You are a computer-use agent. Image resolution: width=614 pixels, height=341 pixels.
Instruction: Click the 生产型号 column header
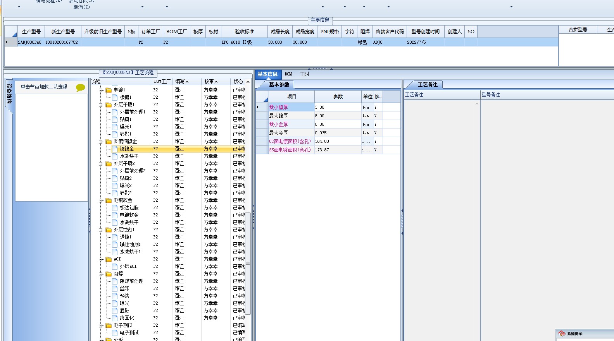point(31,32)
